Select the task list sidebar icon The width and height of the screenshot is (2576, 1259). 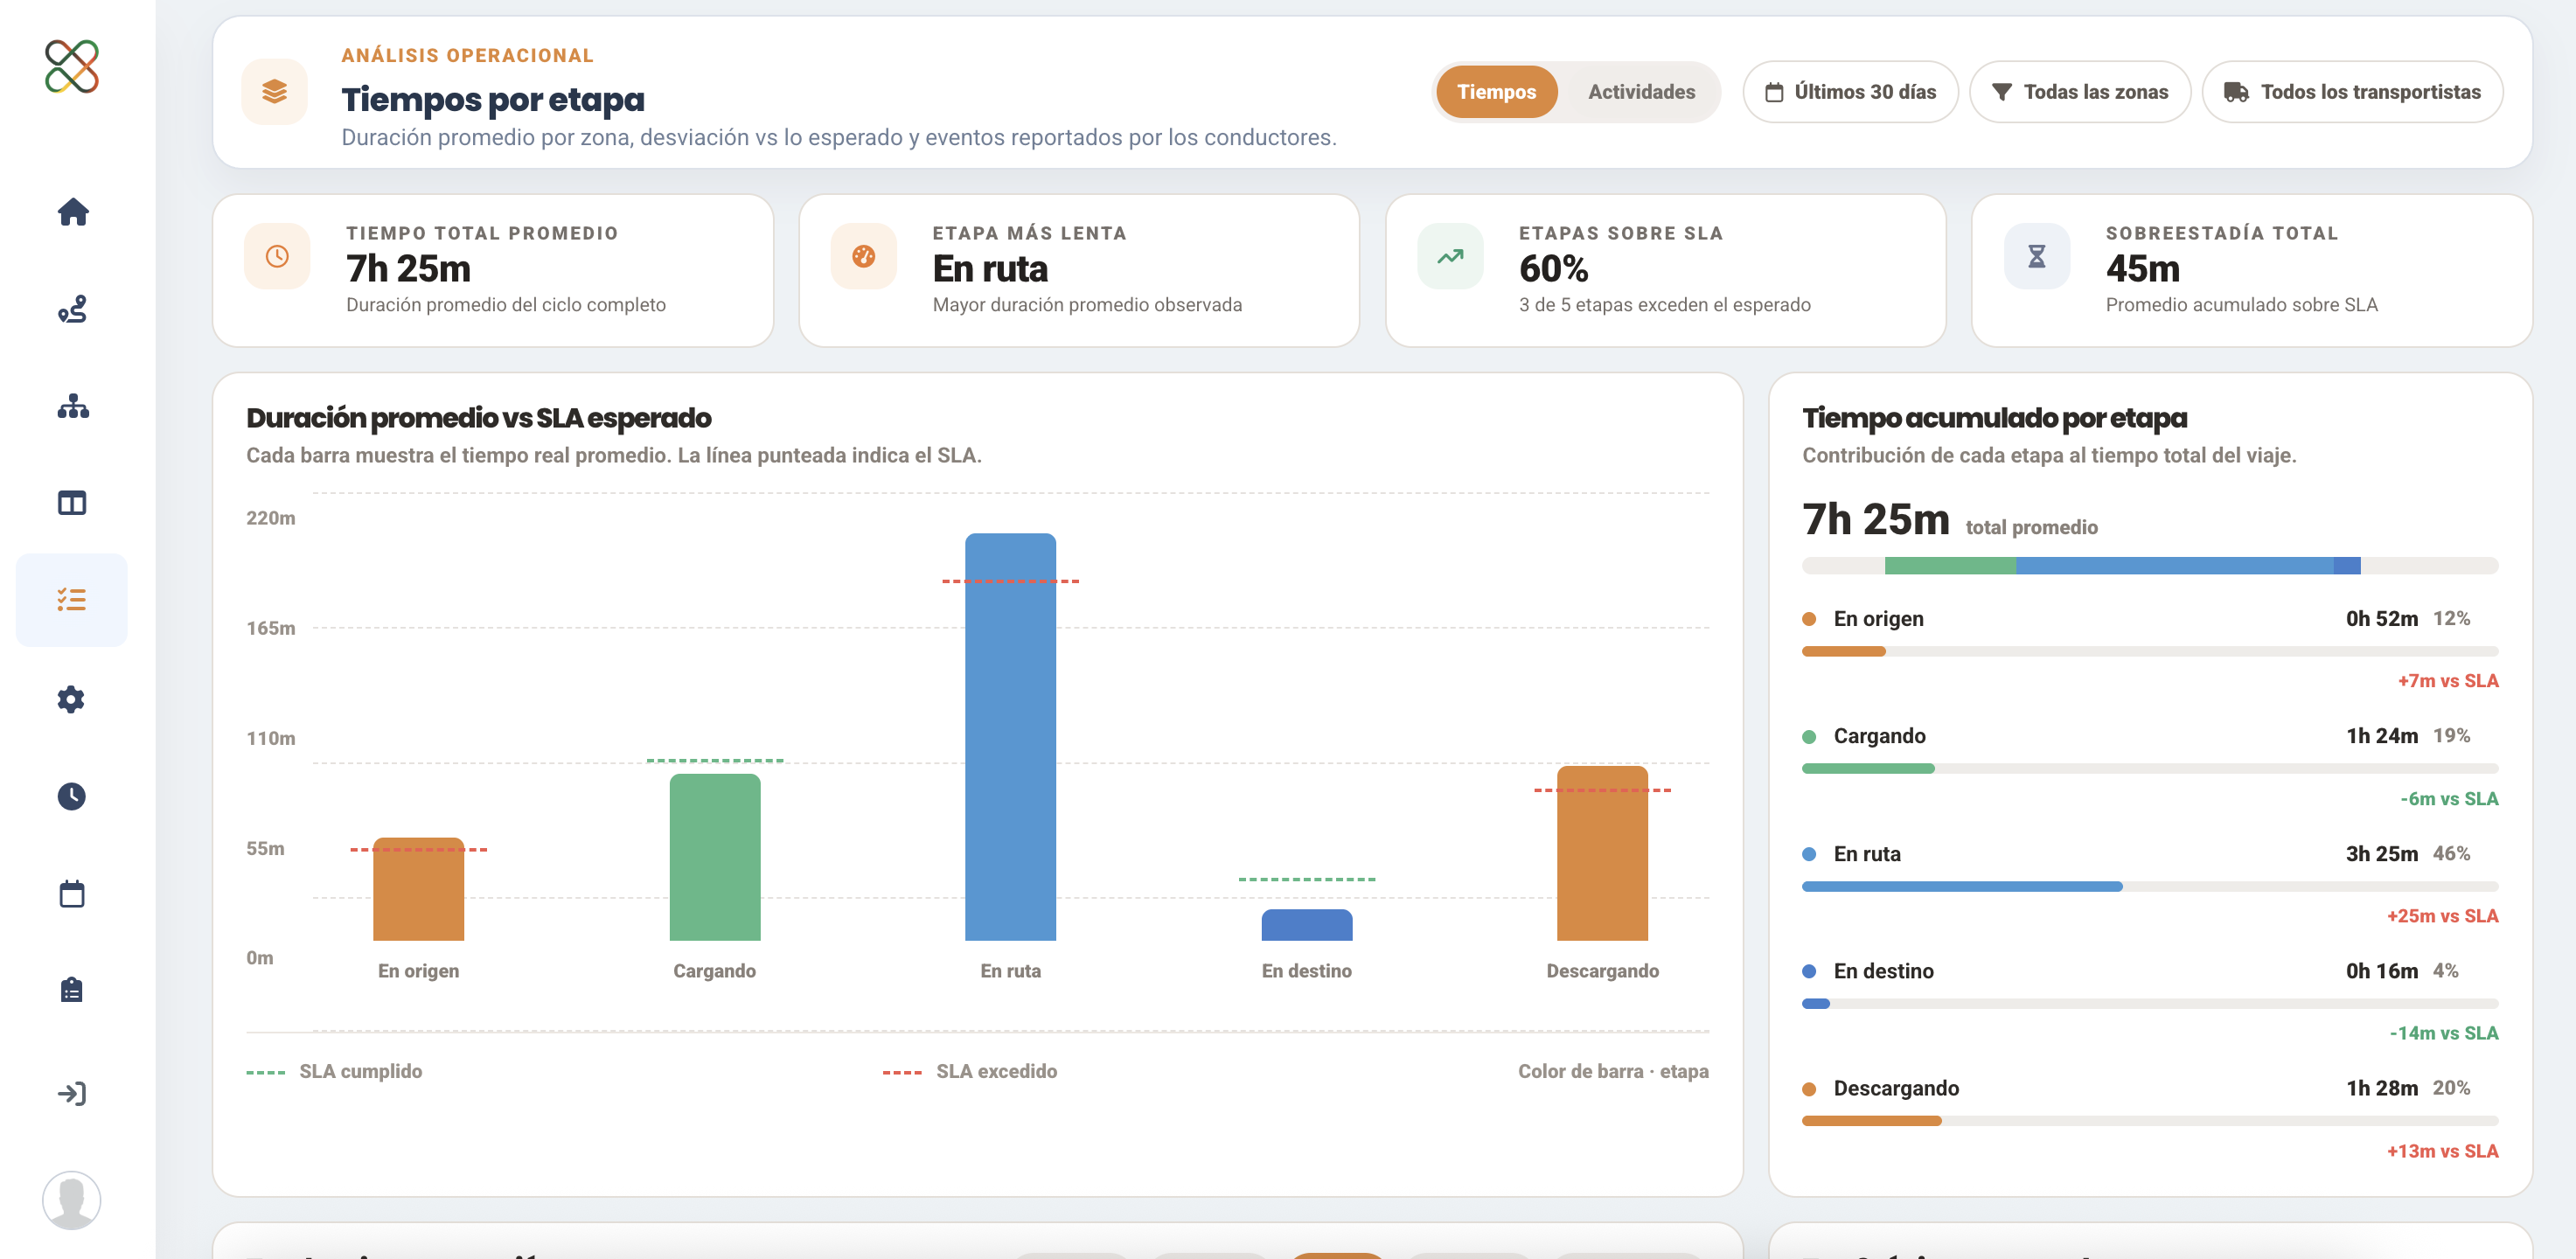pyautogui.click(x=72, y=600)
